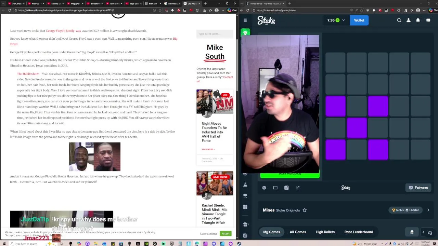Open Stake notifications bell

tap(418, 20)
